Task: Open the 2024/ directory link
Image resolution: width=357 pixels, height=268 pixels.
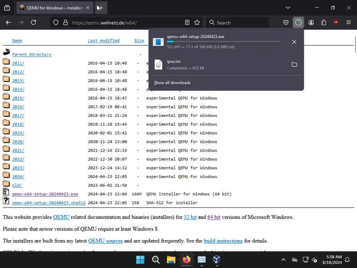Action: point(18,177)
